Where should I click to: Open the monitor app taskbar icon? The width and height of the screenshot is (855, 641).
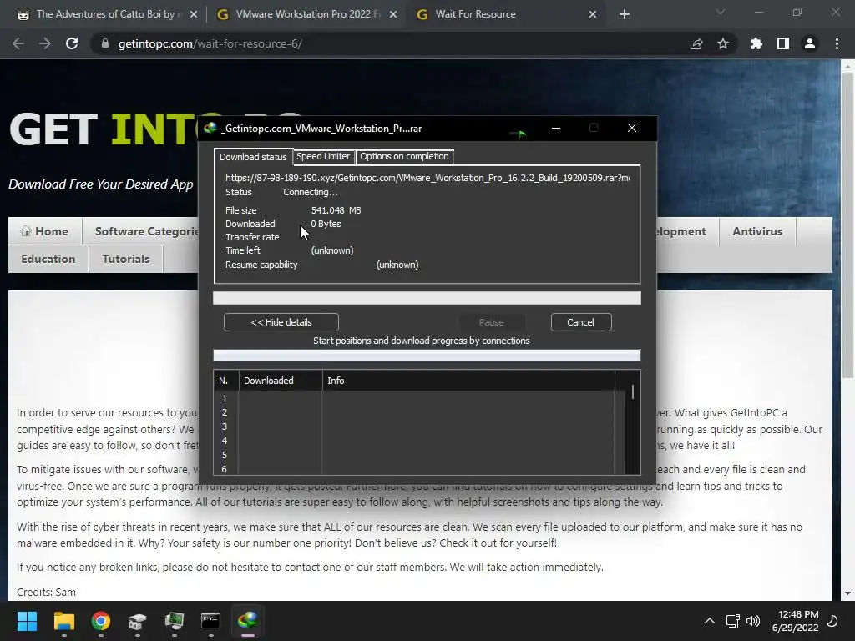click(x=174, y=621)
